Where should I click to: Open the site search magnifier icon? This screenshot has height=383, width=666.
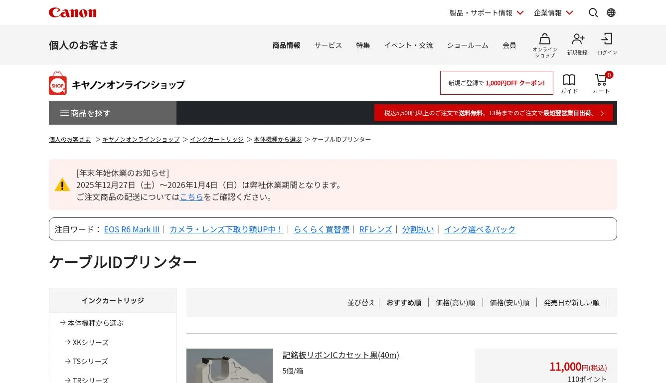pos(593,12)
